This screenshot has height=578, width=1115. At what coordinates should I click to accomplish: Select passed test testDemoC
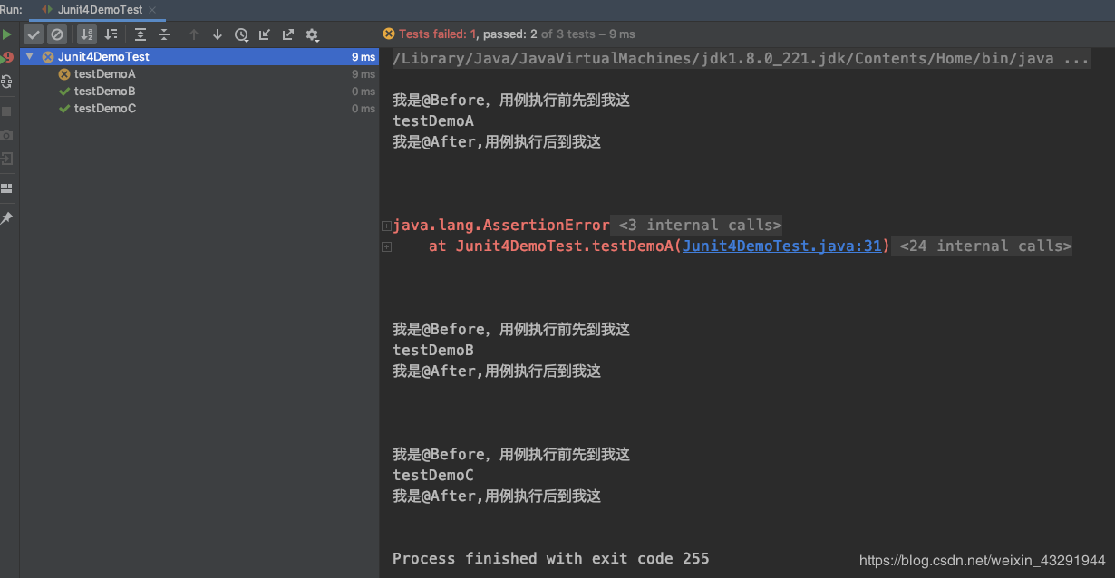tap(104, 109)
